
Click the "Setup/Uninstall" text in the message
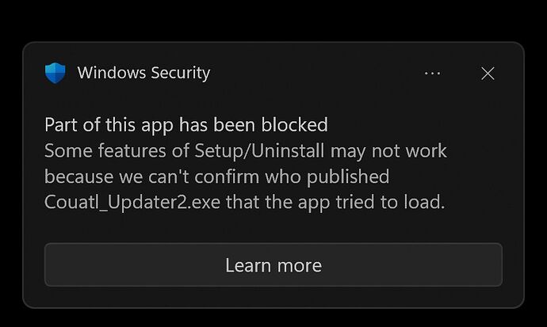click(x=267, y=150)
